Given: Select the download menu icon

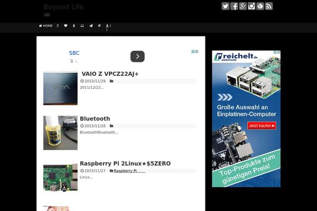Looking at the screenshot, I should coord(107,26).
